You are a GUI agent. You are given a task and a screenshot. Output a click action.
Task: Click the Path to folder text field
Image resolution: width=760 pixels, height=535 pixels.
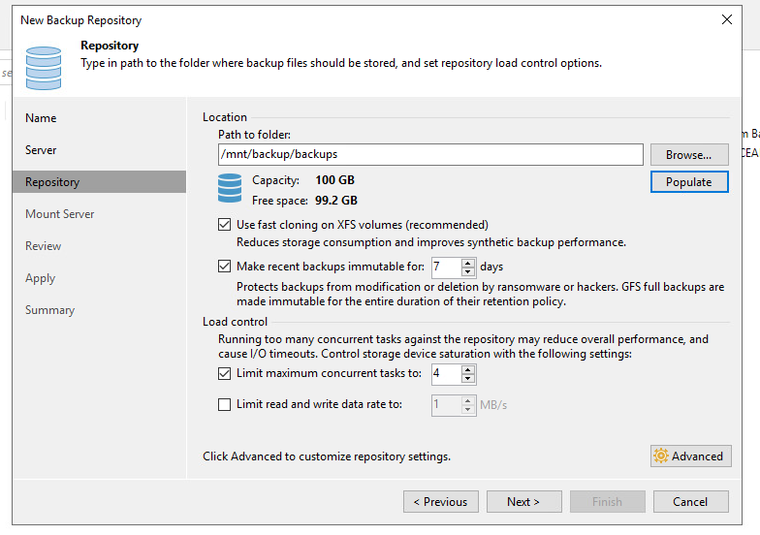point(429,154)
